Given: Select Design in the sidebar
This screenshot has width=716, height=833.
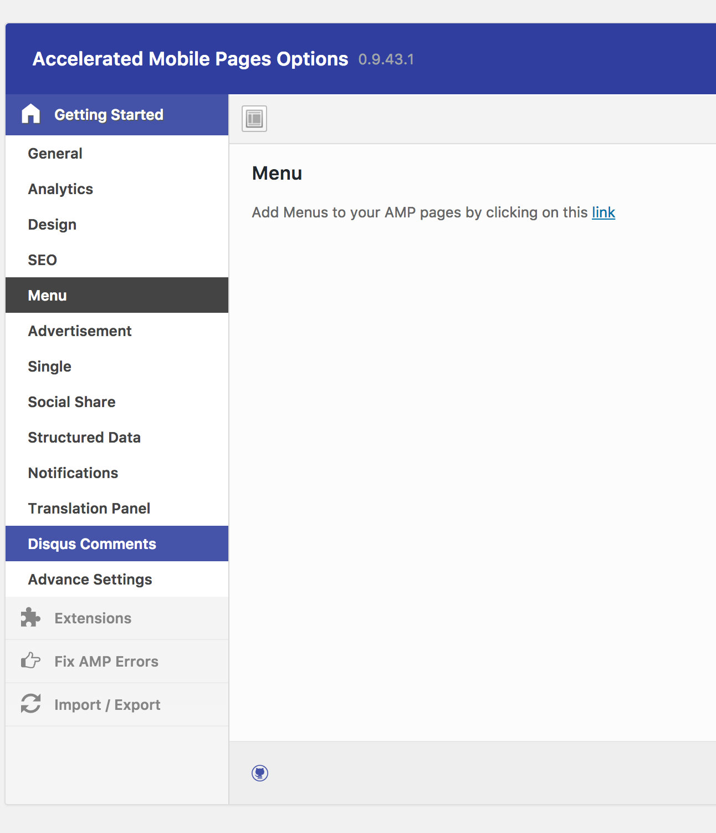Looking at the screenshot, I should click(52, 225).
